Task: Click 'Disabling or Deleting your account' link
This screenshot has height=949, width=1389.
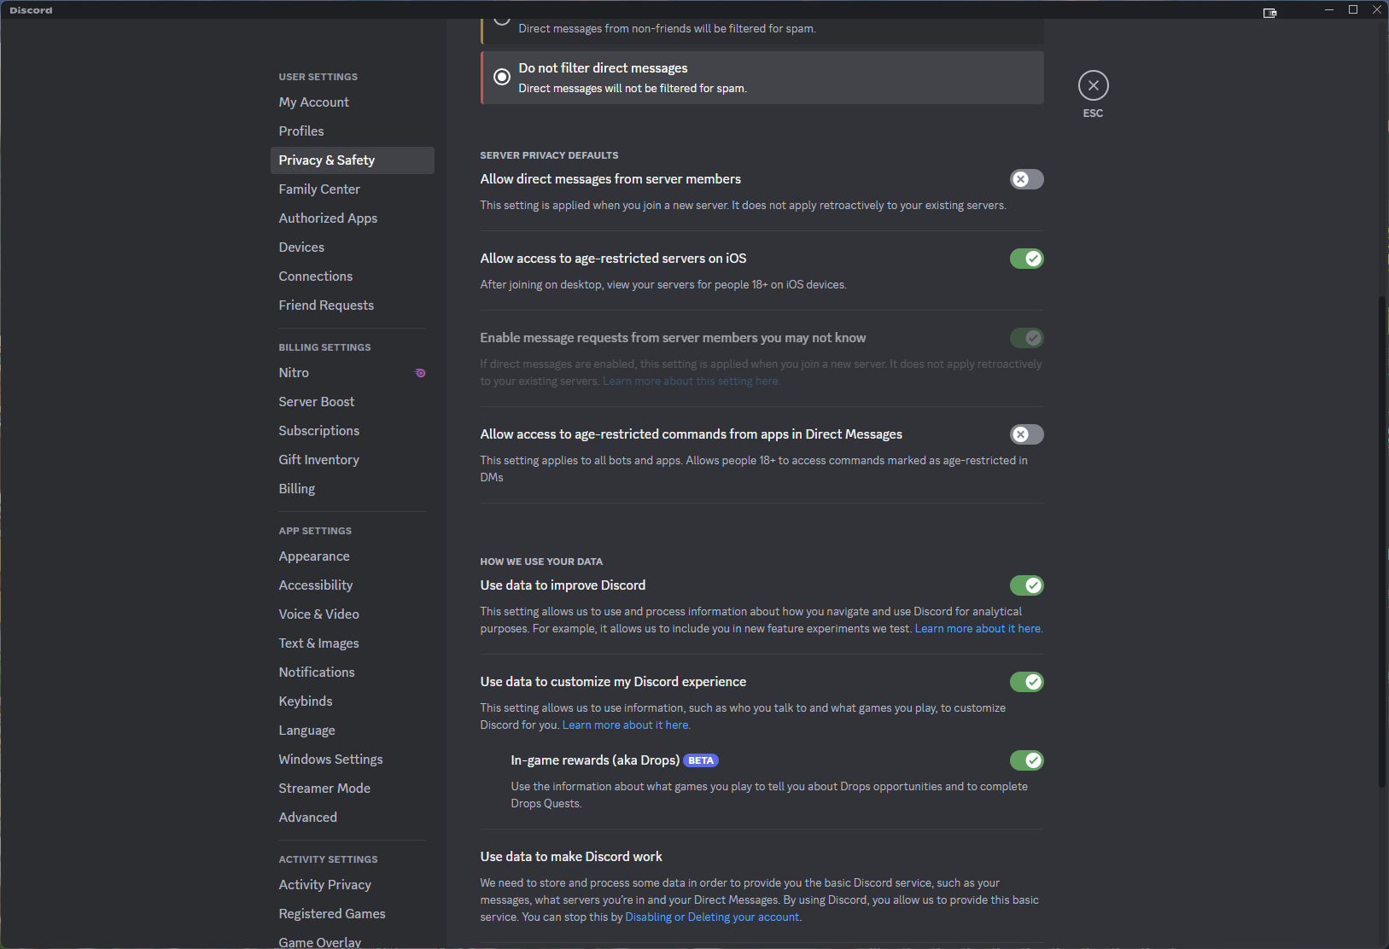Action: (712, 917)
